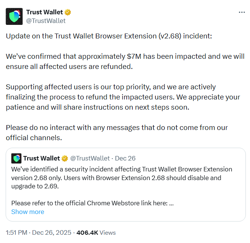Screen dimensions: 250x243
Task: Expand the quoted tweet with Show more
Action: [x=28, y=212]
